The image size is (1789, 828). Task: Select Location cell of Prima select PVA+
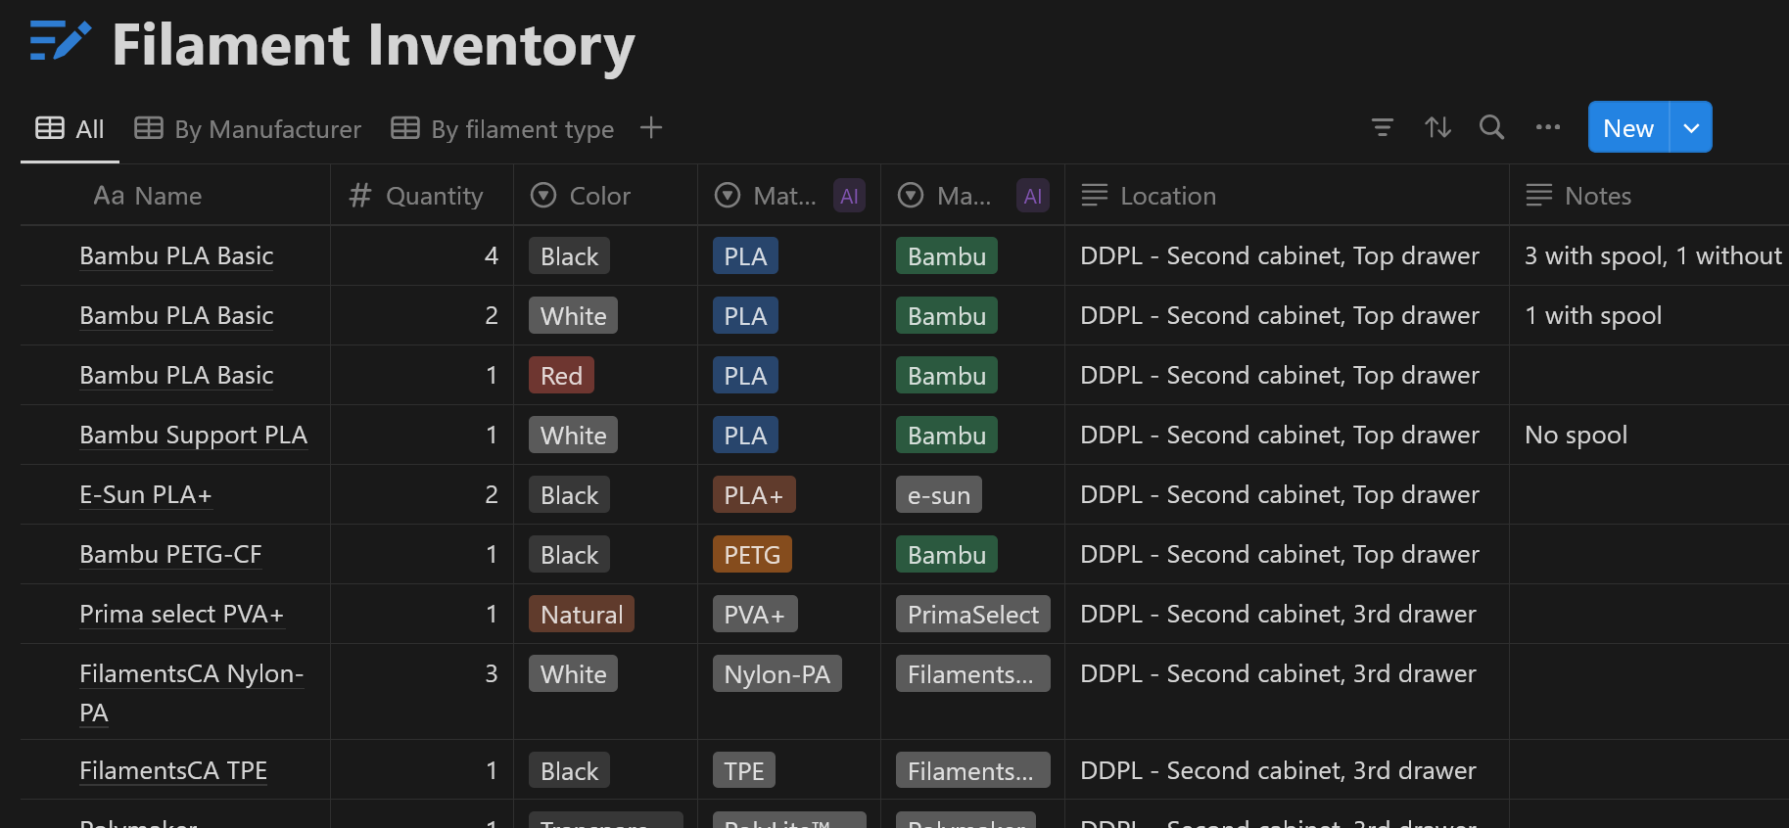(1287, 614)
